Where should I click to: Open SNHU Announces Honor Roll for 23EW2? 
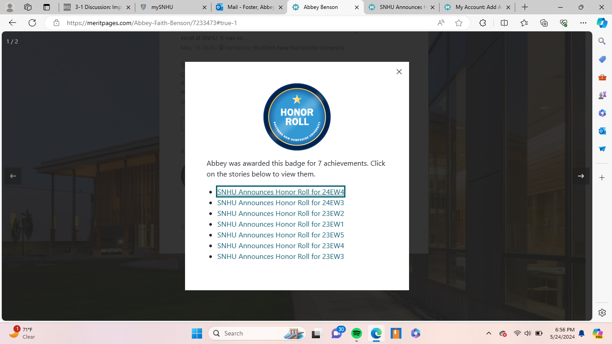(x=280, y=213)
